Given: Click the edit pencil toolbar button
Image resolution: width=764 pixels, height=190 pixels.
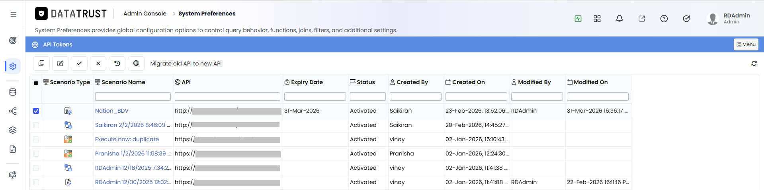Looking at the screenshot, I should click(60, 63).
